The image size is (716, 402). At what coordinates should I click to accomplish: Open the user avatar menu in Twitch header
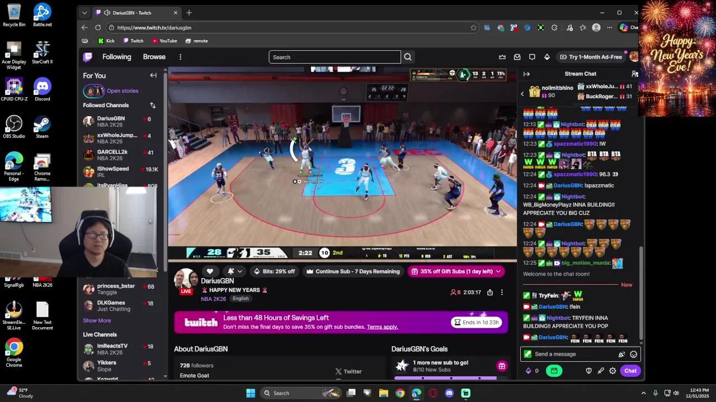633,57
